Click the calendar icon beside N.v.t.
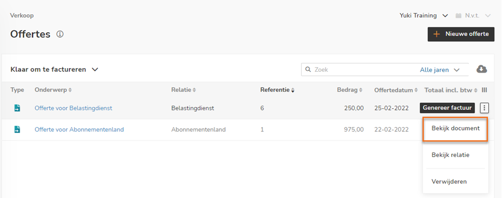The width and height of the screenshot is (502, 198). [459, 15]
